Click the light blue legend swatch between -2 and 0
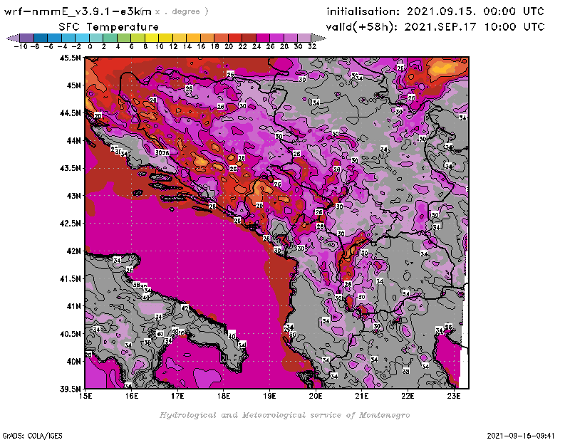Image resolution: width=570 pixels, height=440 pixels. [82, 38]
